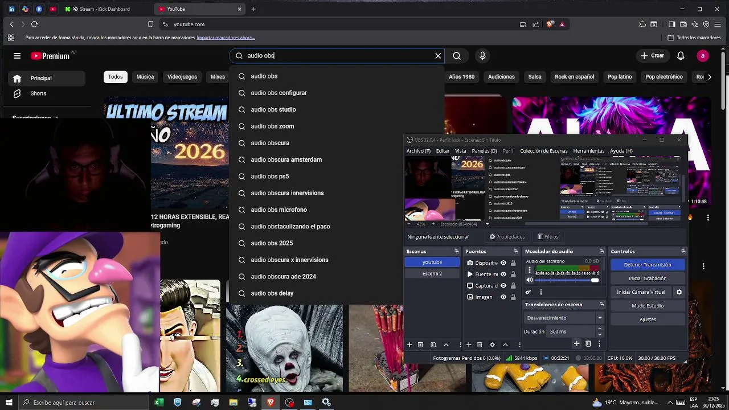Open advanced audio properties gears in mixer
This screenshot has height=410, width=729.
point(528,292)
